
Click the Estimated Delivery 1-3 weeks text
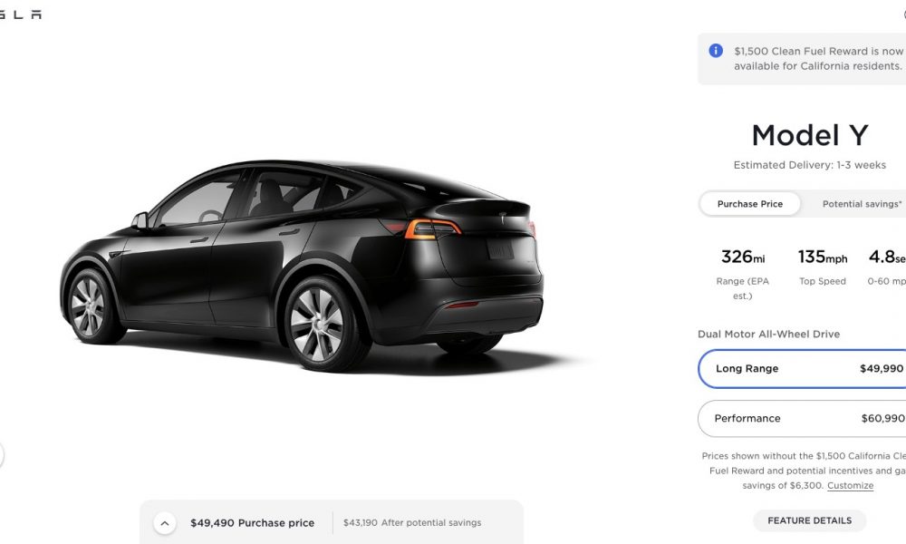click(809, 165)
